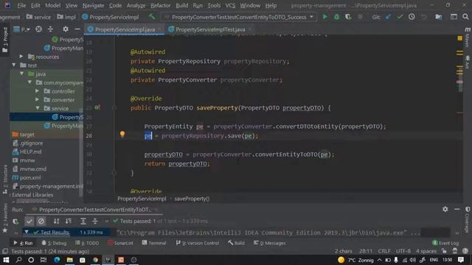472x265 pixels.
Task: Switch to PropertyServiceImplTest.java tab
Action: 209,29
